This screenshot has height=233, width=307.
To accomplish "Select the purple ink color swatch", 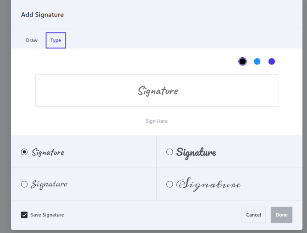I will point(272,61).
